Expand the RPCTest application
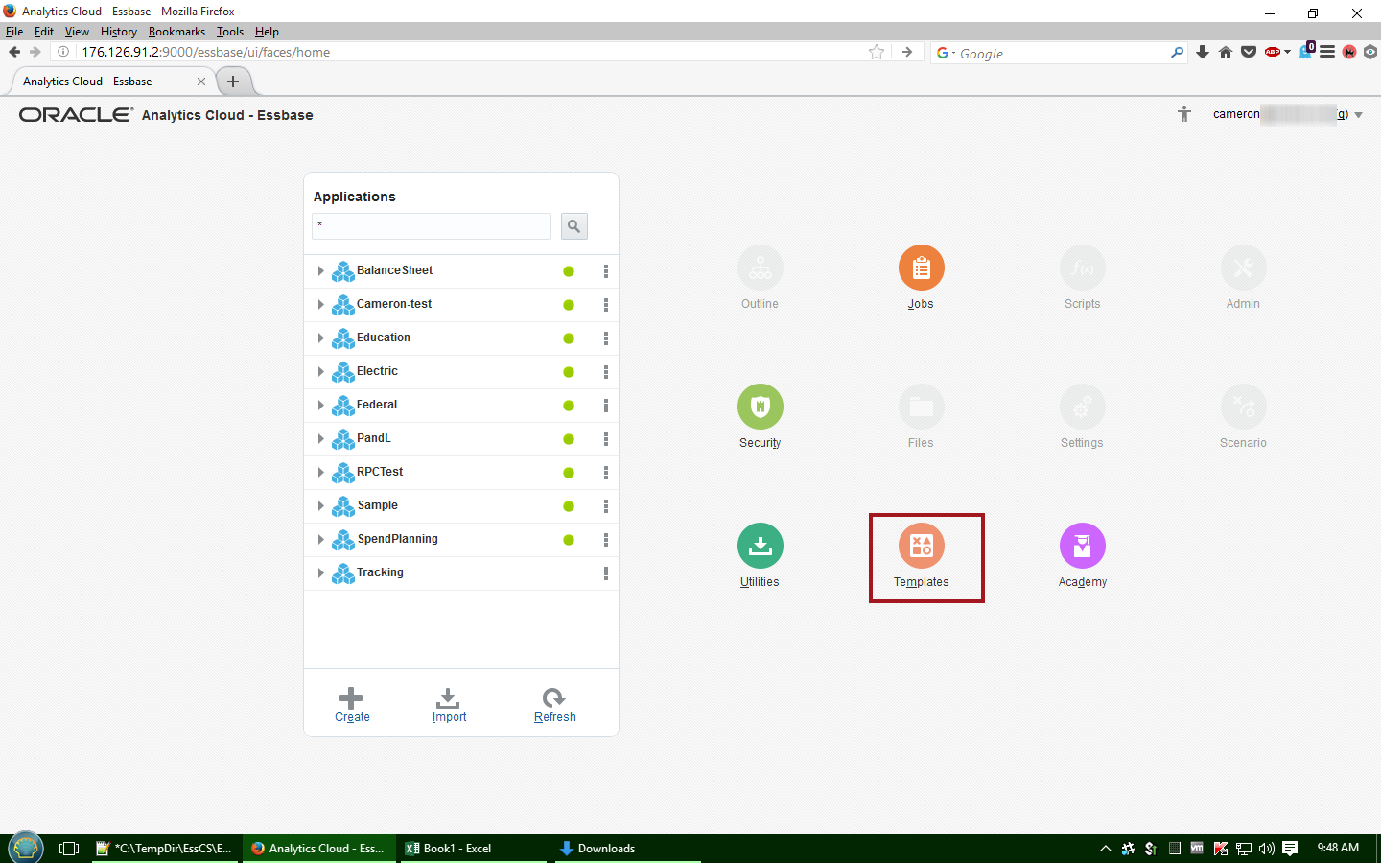 point(320,473)
